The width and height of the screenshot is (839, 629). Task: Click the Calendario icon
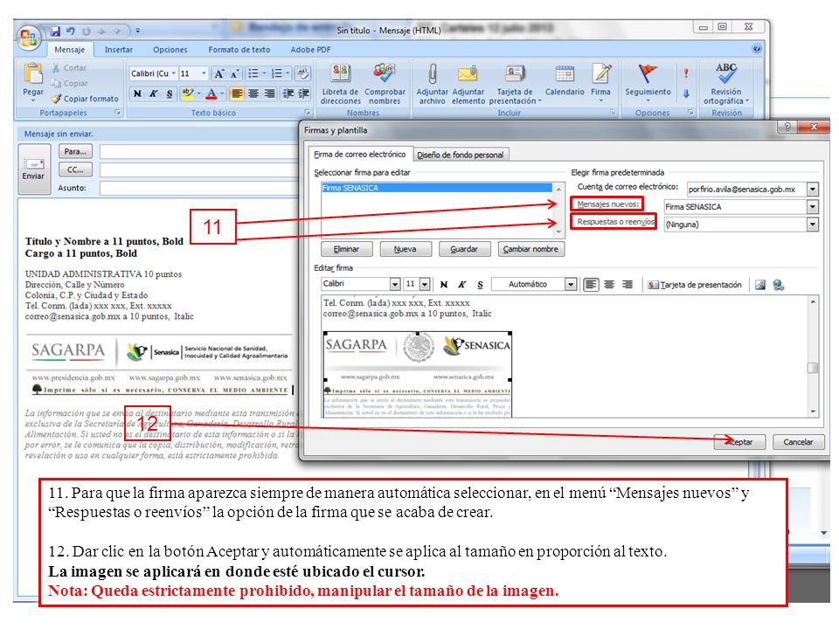coord(565,80)
